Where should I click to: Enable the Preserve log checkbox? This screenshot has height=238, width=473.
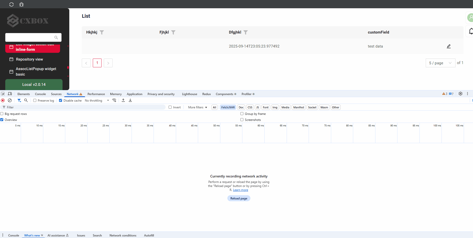(x=35, y=100)
